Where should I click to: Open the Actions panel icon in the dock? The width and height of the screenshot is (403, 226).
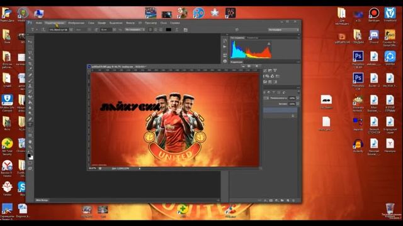click(225, 47)
